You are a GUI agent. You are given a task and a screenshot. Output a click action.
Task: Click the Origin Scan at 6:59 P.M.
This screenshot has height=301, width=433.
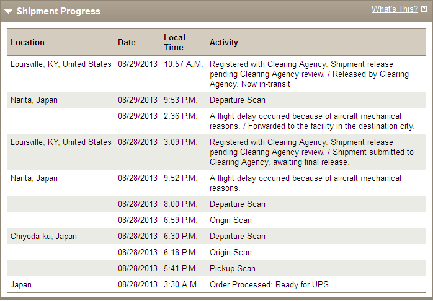click(x=231, y=220)
